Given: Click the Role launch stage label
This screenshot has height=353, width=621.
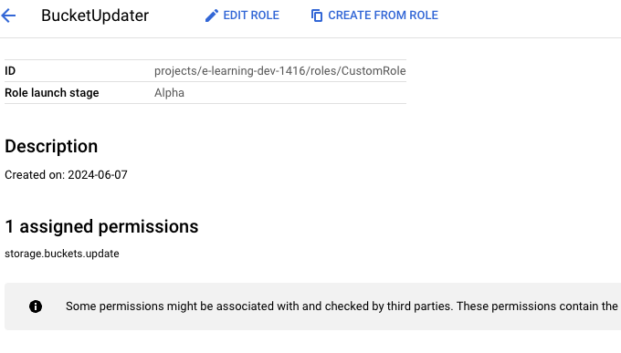Looking at the screenshot, I should click(52, 93).
